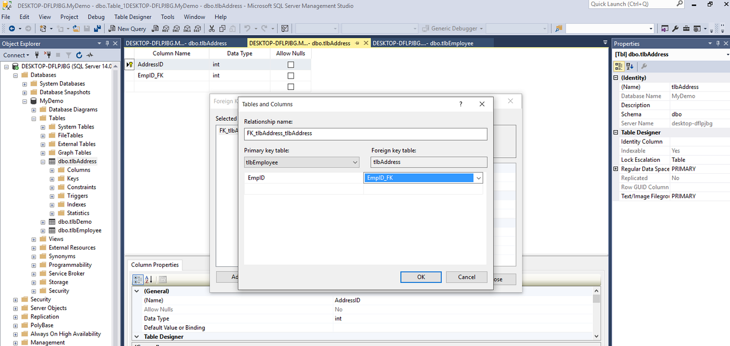Click the Disconnect icon in Object Explorer
The width and height of the screenshot is (730, 346).
click(x=48, y=55)
